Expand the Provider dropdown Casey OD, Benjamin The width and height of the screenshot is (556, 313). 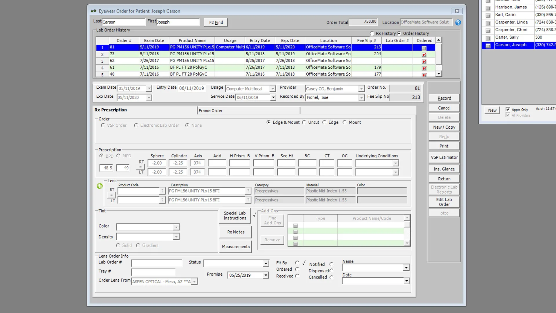coord(361,89)
